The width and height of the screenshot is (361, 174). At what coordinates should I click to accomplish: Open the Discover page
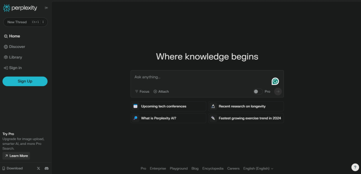tap(15, 47)
